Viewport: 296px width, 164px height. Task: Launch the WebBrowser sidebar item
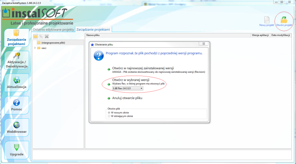16,128
